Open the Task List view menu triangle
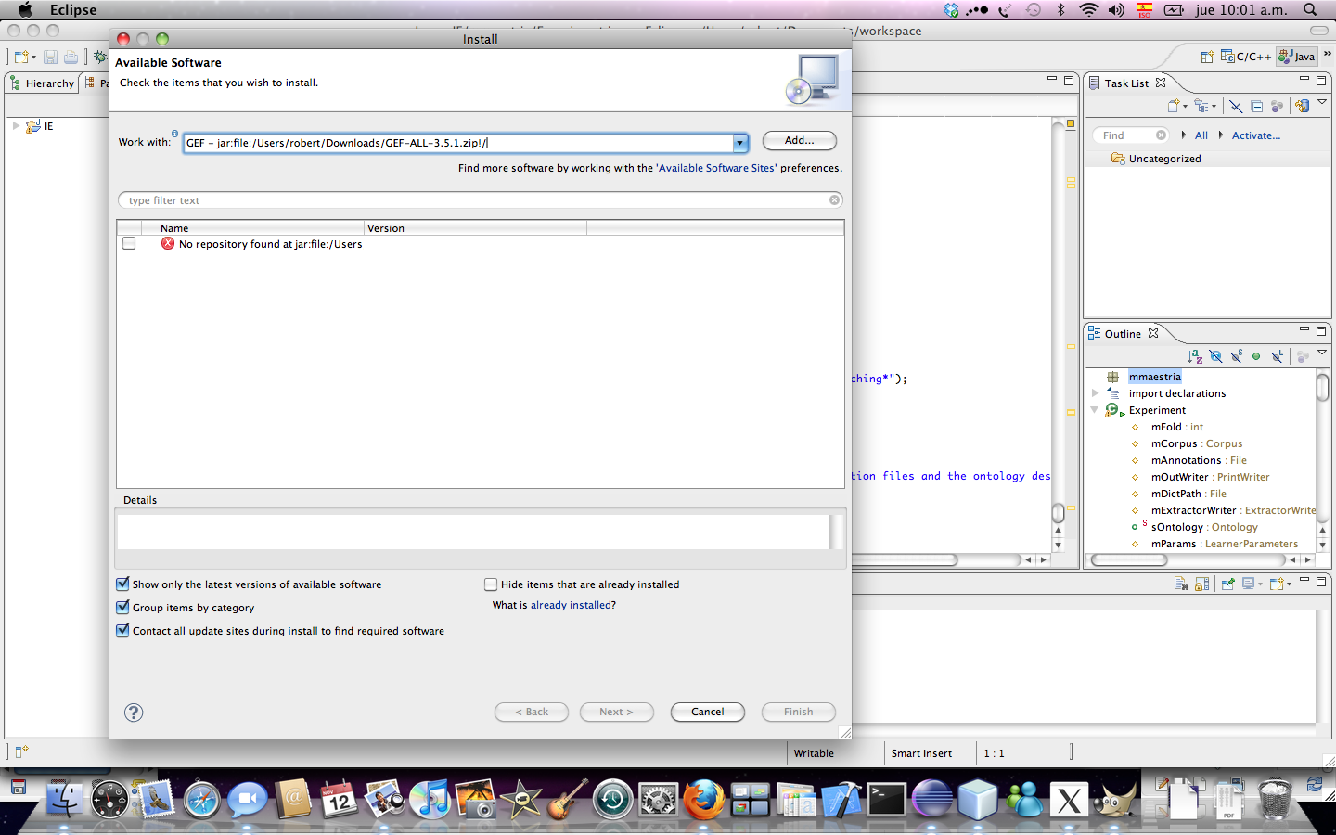 click(x=1322, y=102)
